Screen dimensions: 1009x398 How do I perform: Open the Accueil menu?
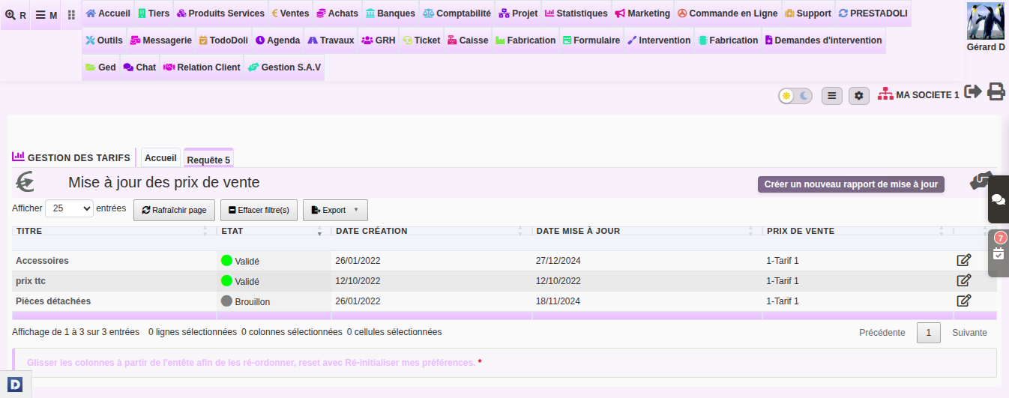pos(108,13)
